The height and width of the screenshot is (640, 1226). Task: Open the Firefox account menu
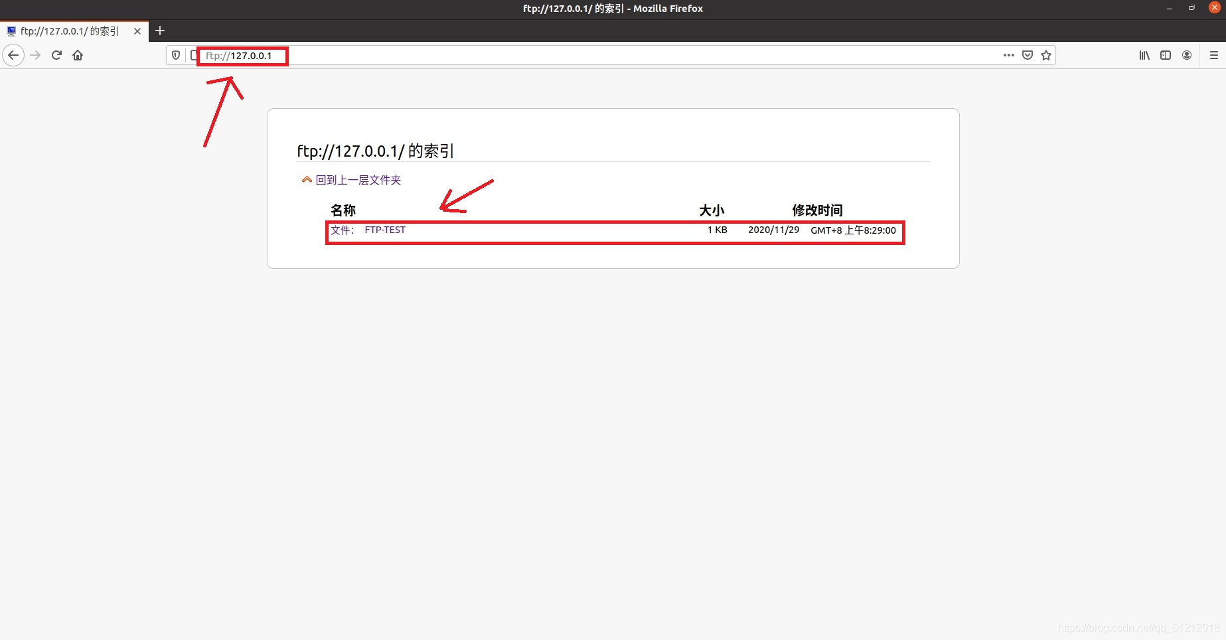click(x=1187, y=55)
